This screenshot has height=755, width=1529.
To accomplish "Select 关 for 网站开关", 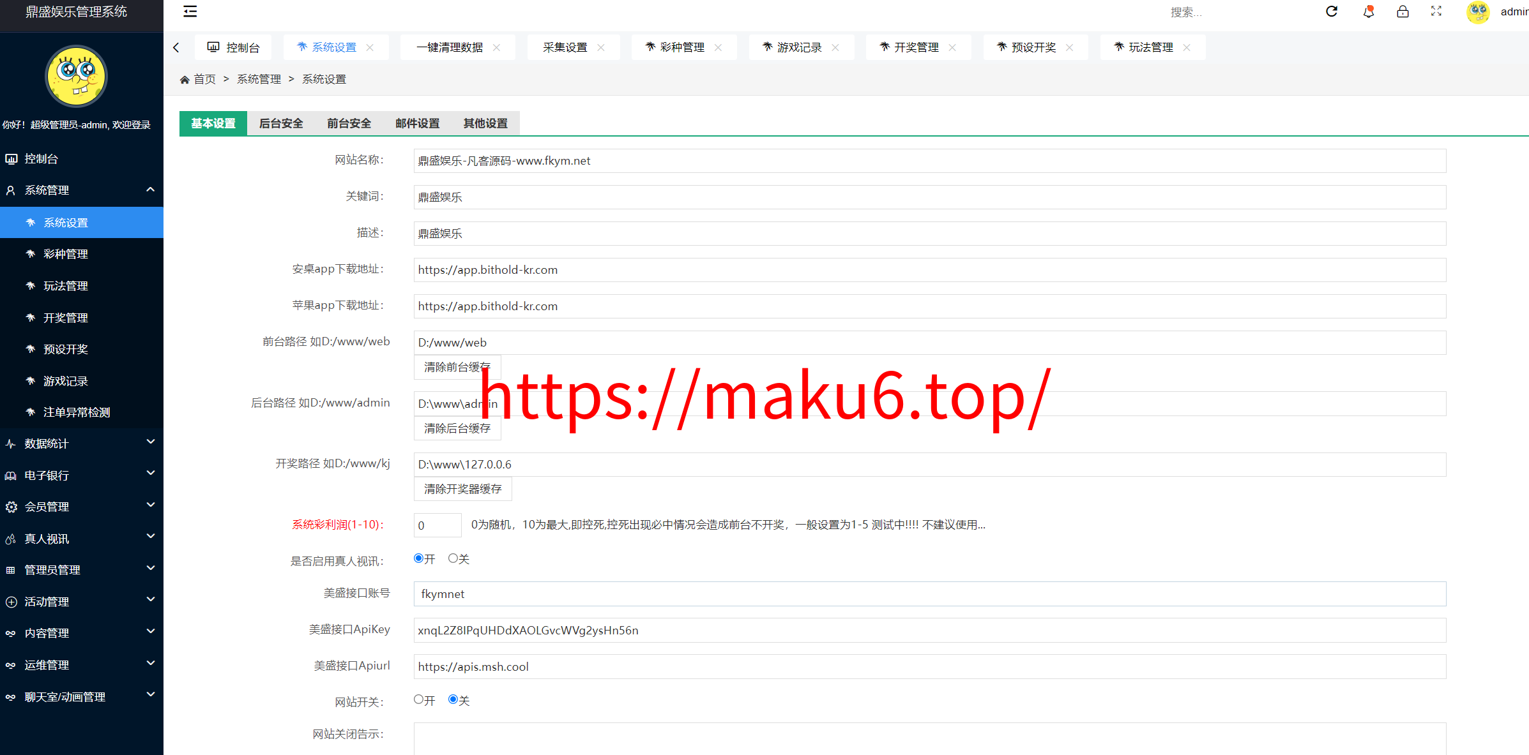I will click(x=453, y=699).
